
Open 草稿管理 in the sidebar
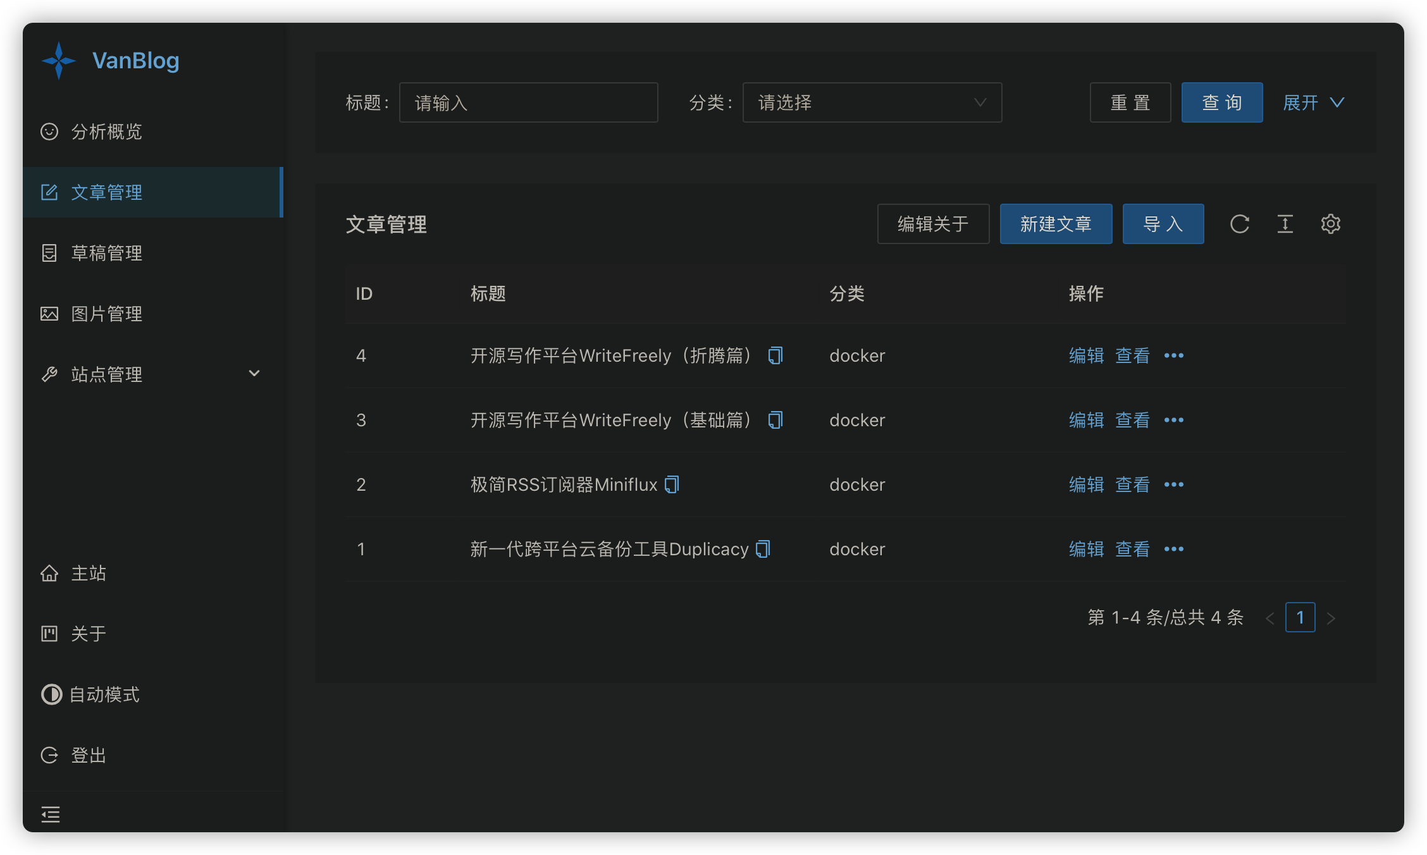tap(106, 253)
